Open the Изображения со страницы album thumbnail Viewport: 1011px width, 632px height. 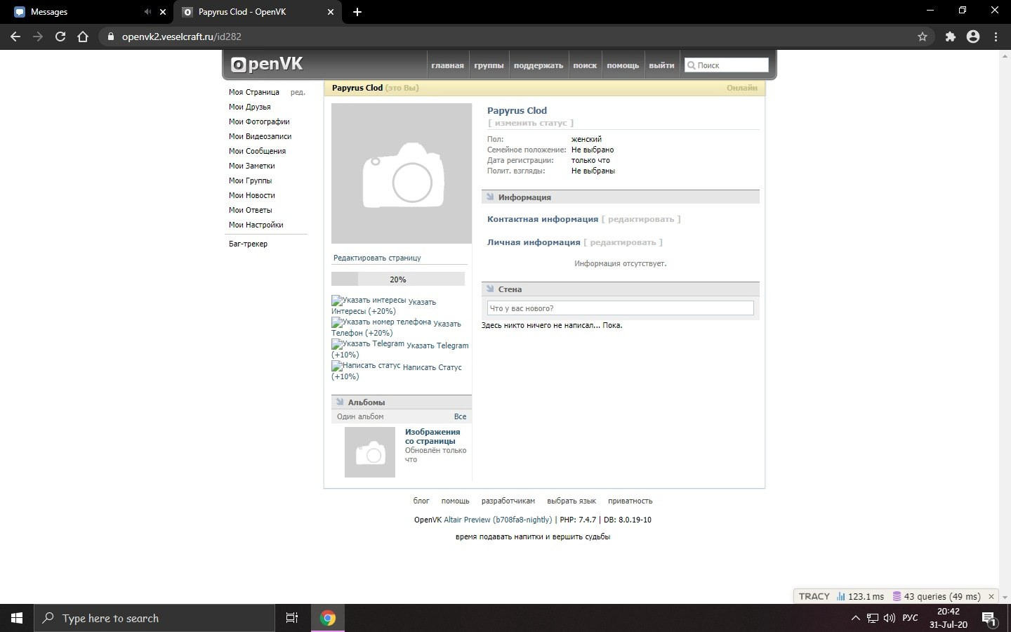pos(370,452)
